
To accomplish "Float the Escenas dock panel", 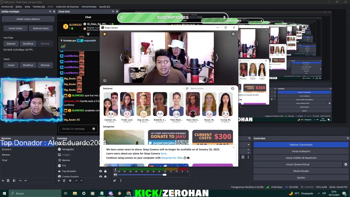I will click(x=53, y=138).
